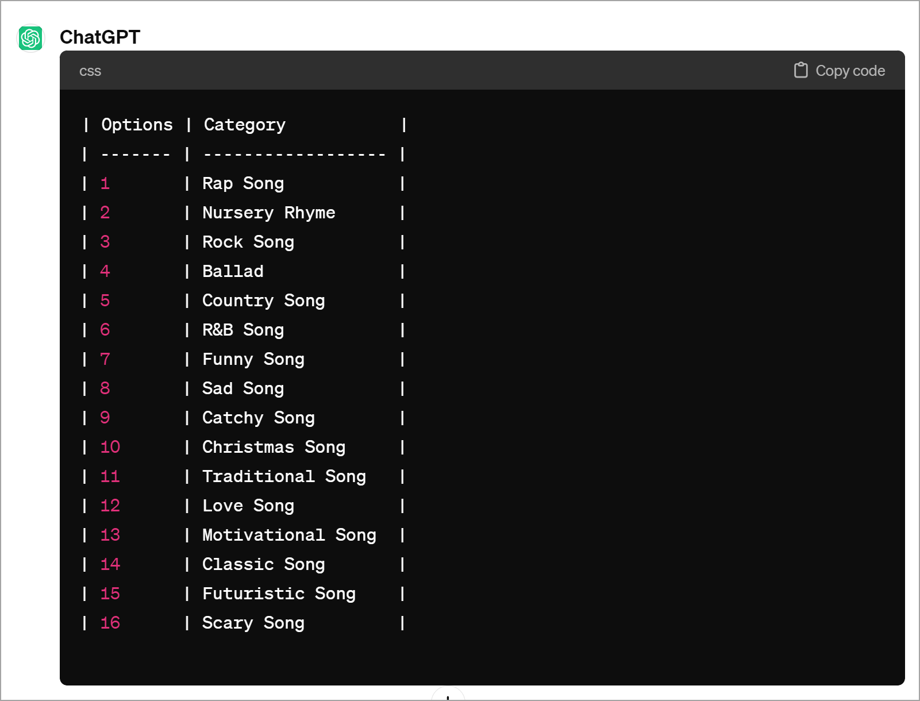Click the pink option number 7
Screen dimensions: 920x701
tap(105, 359)
